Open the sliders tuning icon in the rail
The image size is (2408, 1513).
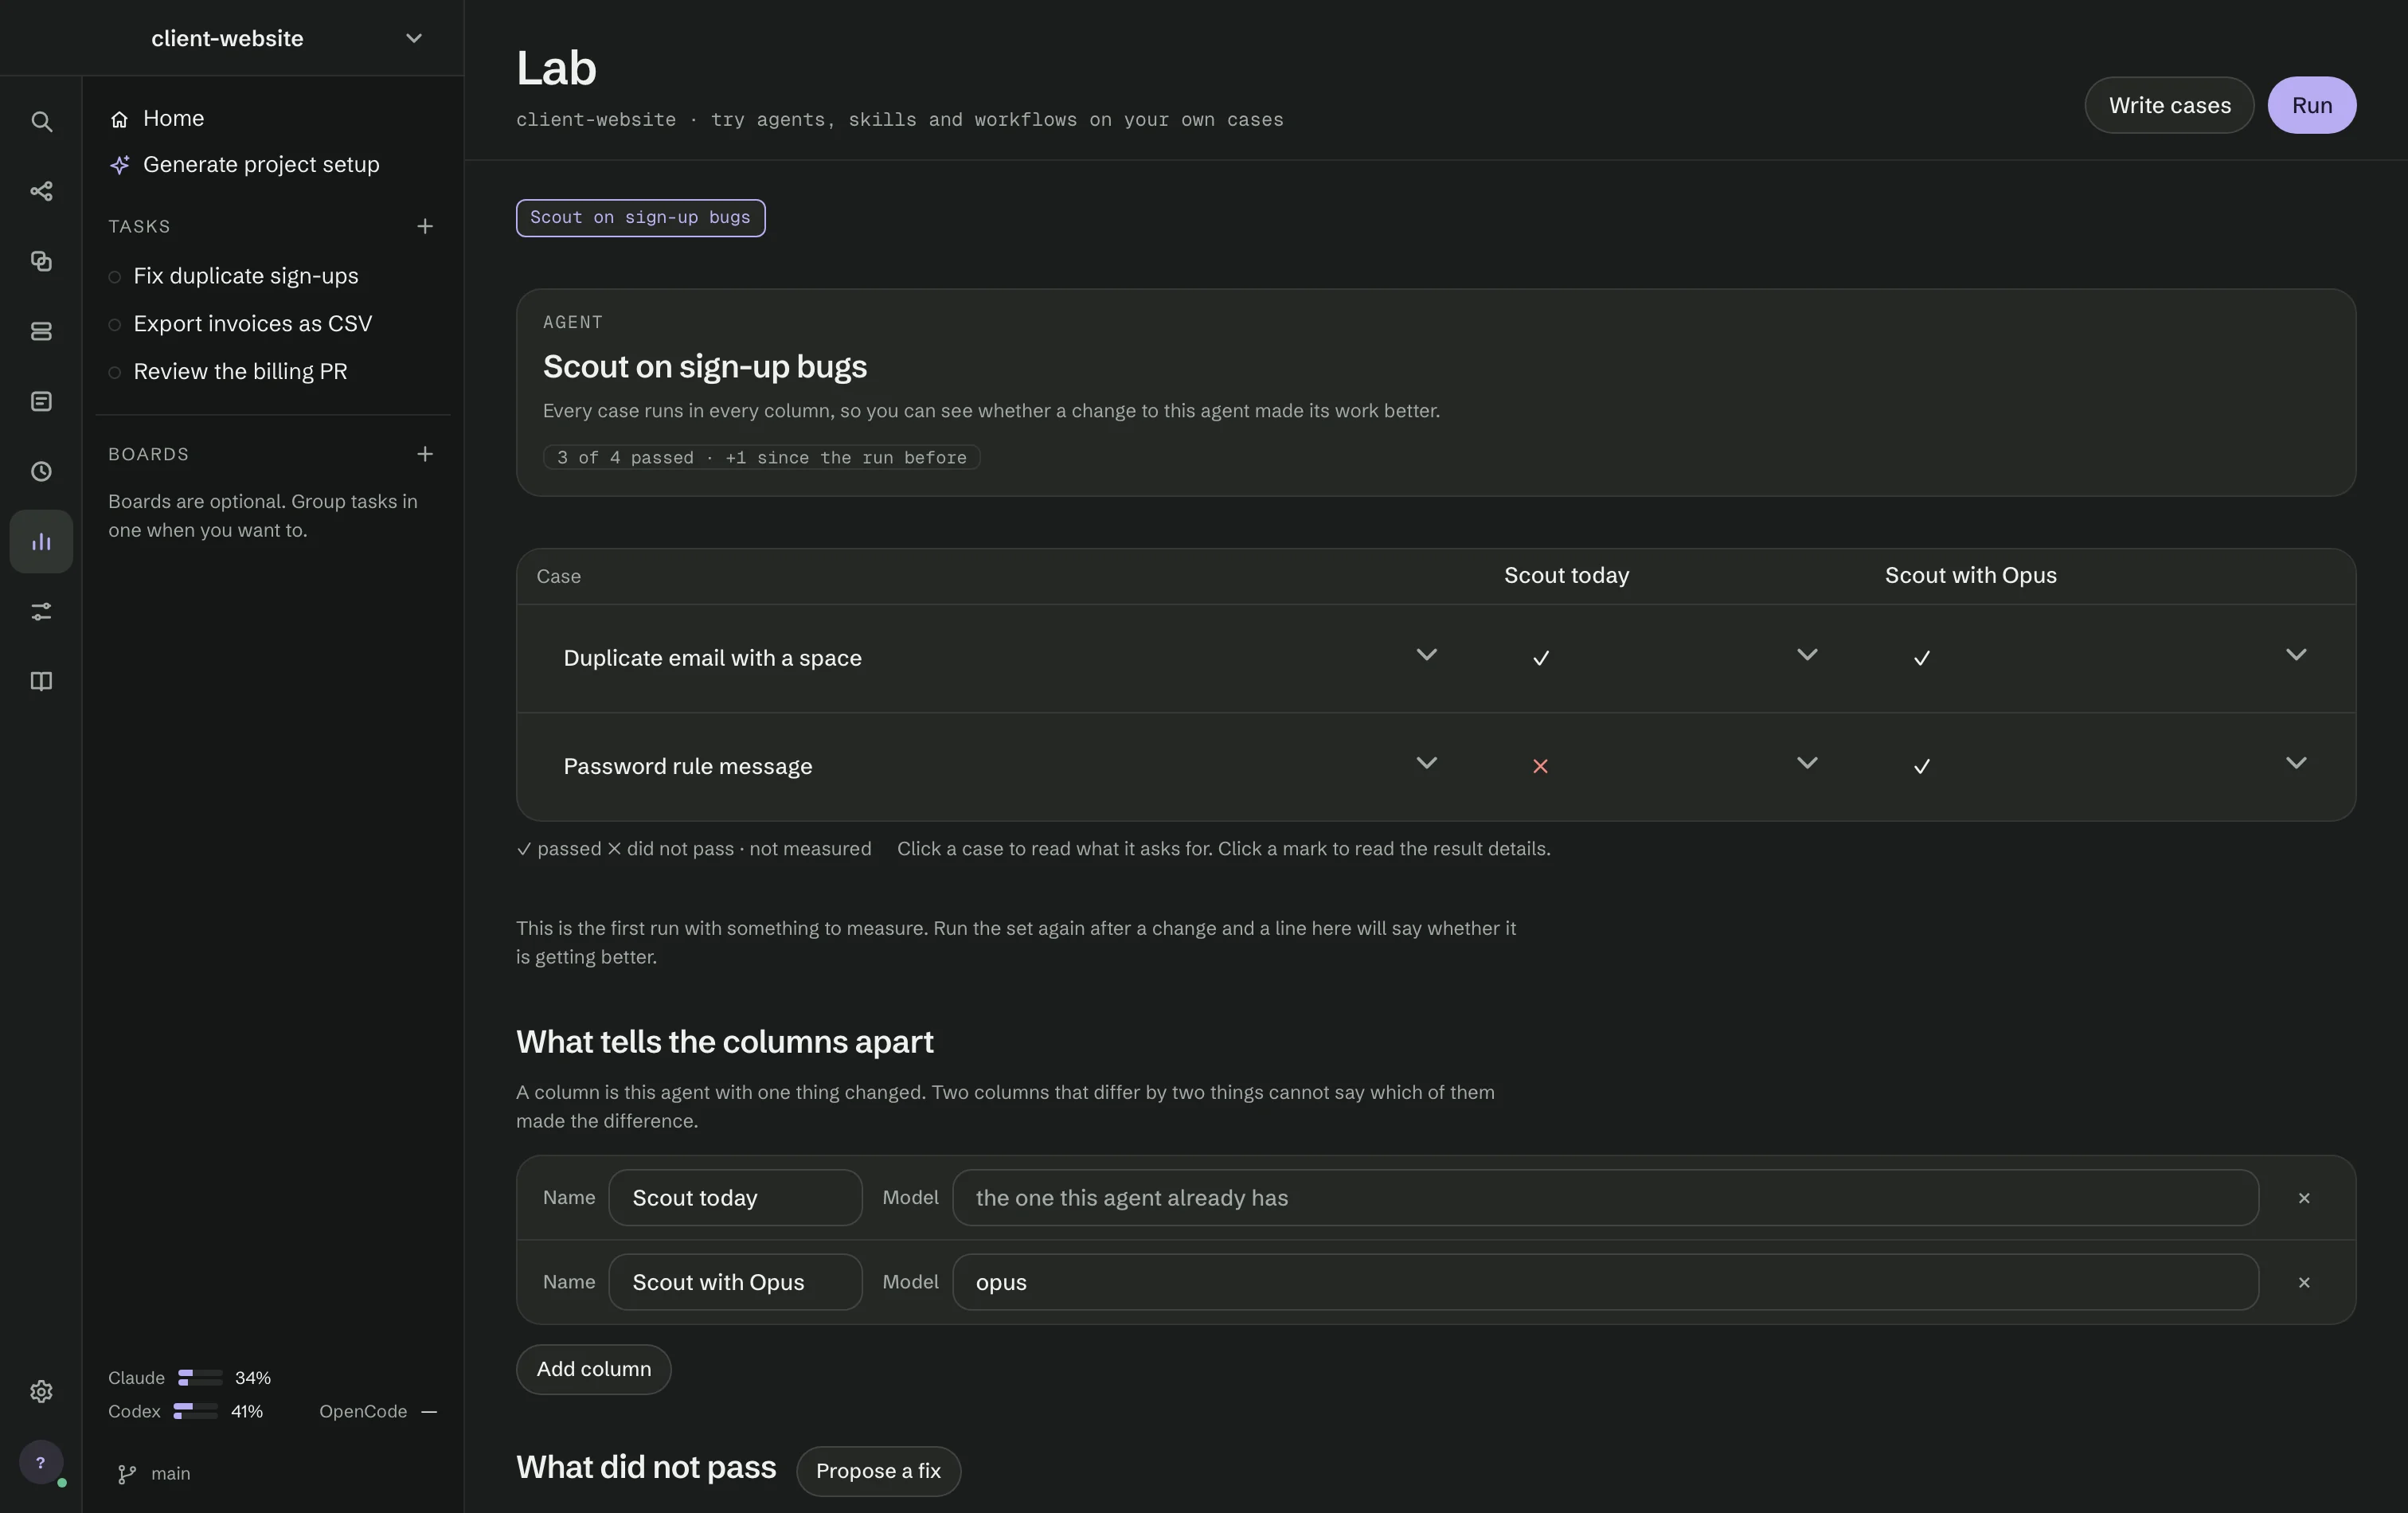[x=41, y=611]
